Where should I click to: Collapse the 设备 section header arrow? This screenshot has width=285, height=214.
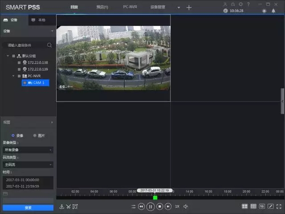(53, 31)
